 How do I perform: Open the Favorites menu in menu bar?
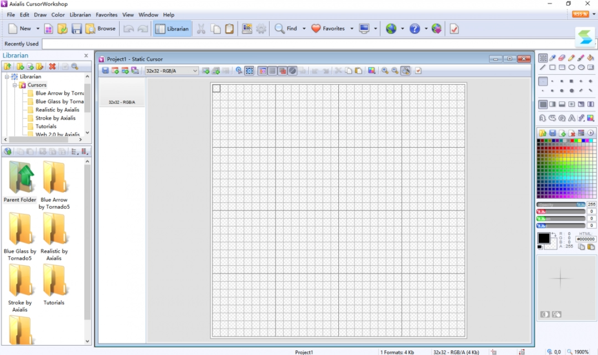106,15
